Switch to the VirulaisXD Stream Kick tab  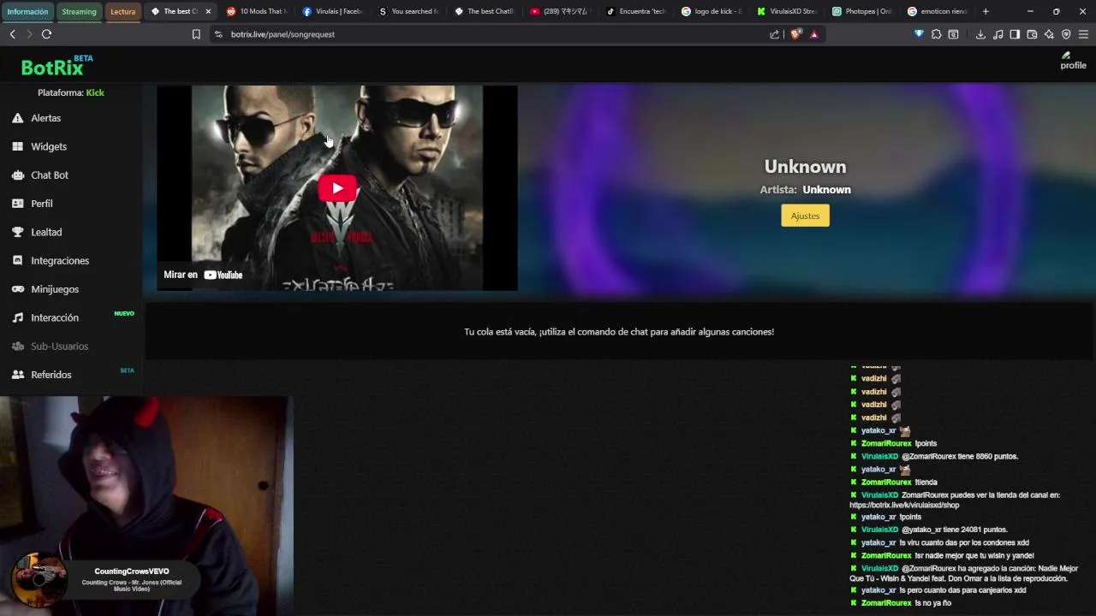[788, 11]
